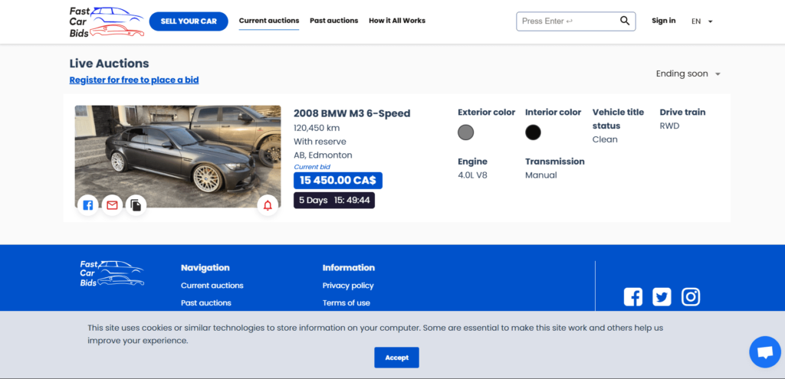
Task: Click the footer Information heading
Action: (x=349, y=267)
